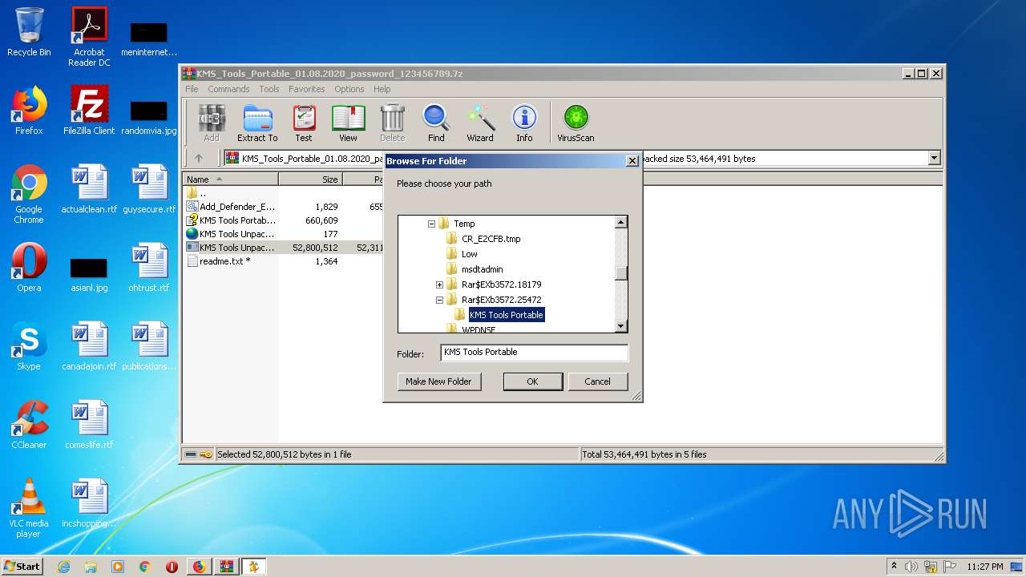This screenshot has height=577, width=1026.
Task: Select the 177-byte KMS Tools Unpac file
Action: tap(231, 234)
